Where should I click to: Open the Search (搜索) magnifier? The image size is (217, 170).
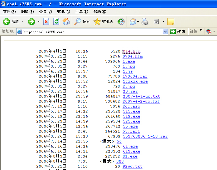tap(77, 22)
